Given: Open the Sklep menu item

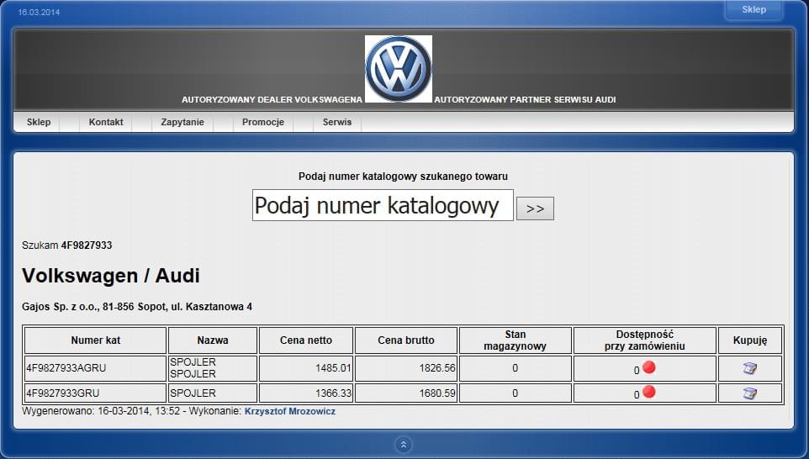Looking at the screenshot, I should tap(39, 122).
